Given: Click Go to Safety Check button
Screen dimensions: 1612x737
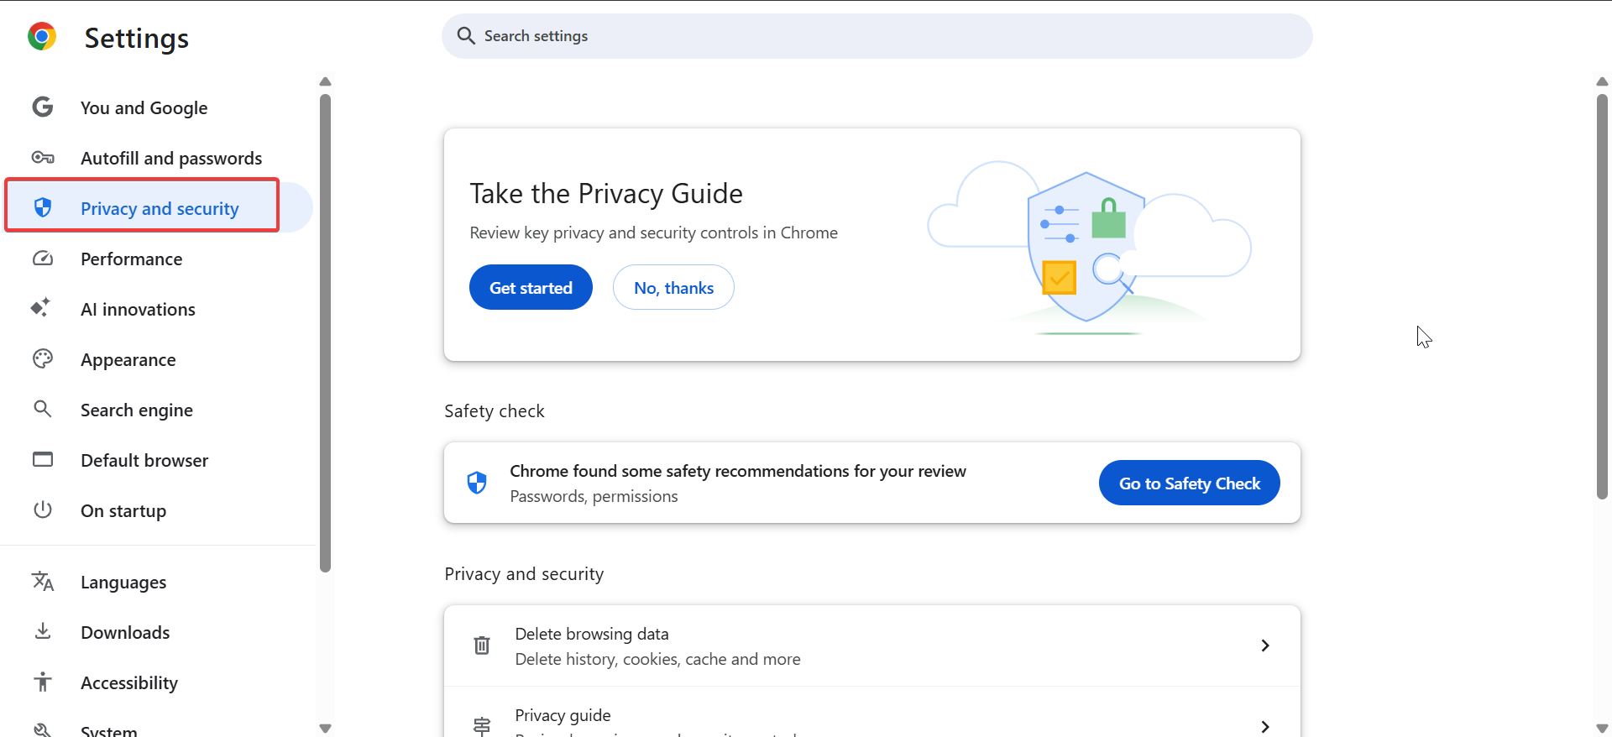Looking at the screenshot, I should click(1189, 483).
